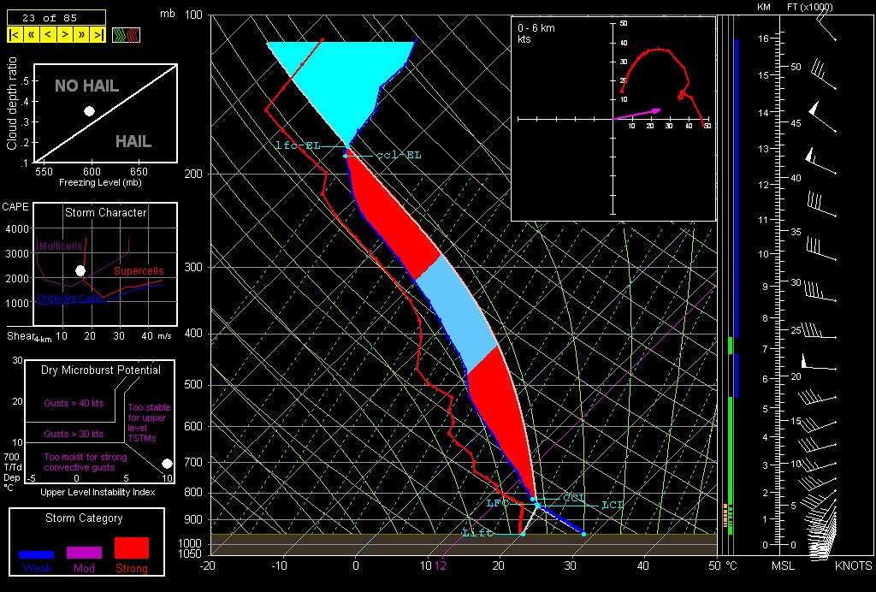Viewport: 876px width, 592px height.
Task: Click the white dot in Storm Character chart
Action: (x=80, y=270)
